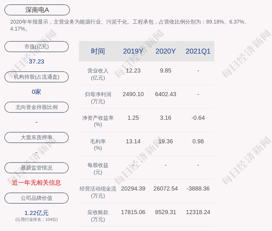Click the 2019Y column header
The height and width of the screenshot is (231, 272).
click(x=133, y=51)
